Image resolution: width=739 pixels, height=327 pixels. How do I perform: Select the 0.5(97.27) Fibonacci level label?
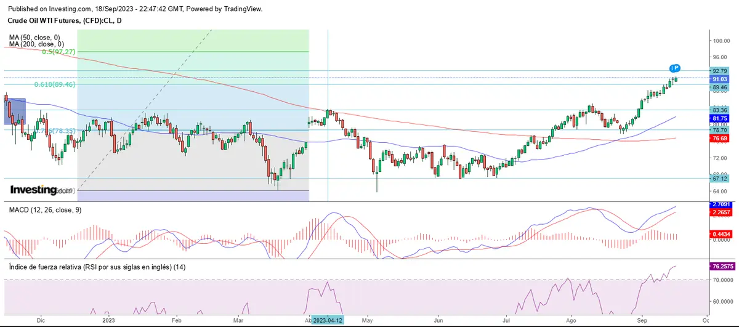(x=59, y=52)
